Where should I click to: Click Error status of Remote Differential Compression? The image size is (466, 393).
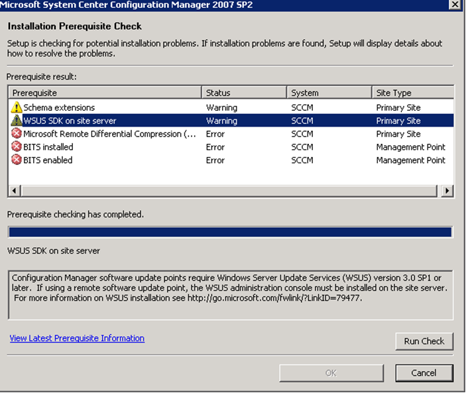tap(215, 134)
